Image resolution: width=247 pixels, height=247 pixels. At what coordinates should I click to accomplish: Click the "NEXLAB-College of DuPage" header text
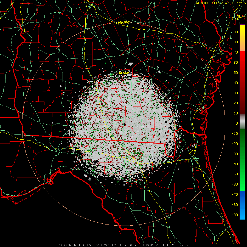[x=220, y=3]
